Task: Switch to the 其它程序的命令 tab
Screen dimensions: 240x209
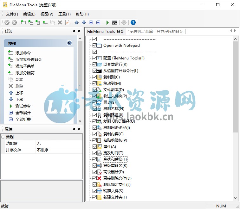Action: pos(170,31)
